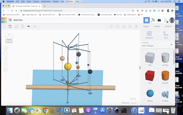Screen dimensions: 183x115
Task: Open Visual Studio Code from the dock
Action: 60,110
